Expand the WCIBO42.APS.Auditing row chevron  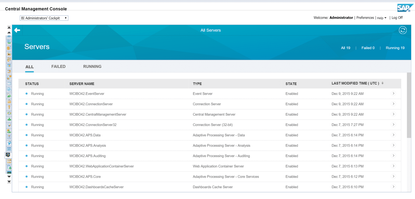tap(393, 155)
